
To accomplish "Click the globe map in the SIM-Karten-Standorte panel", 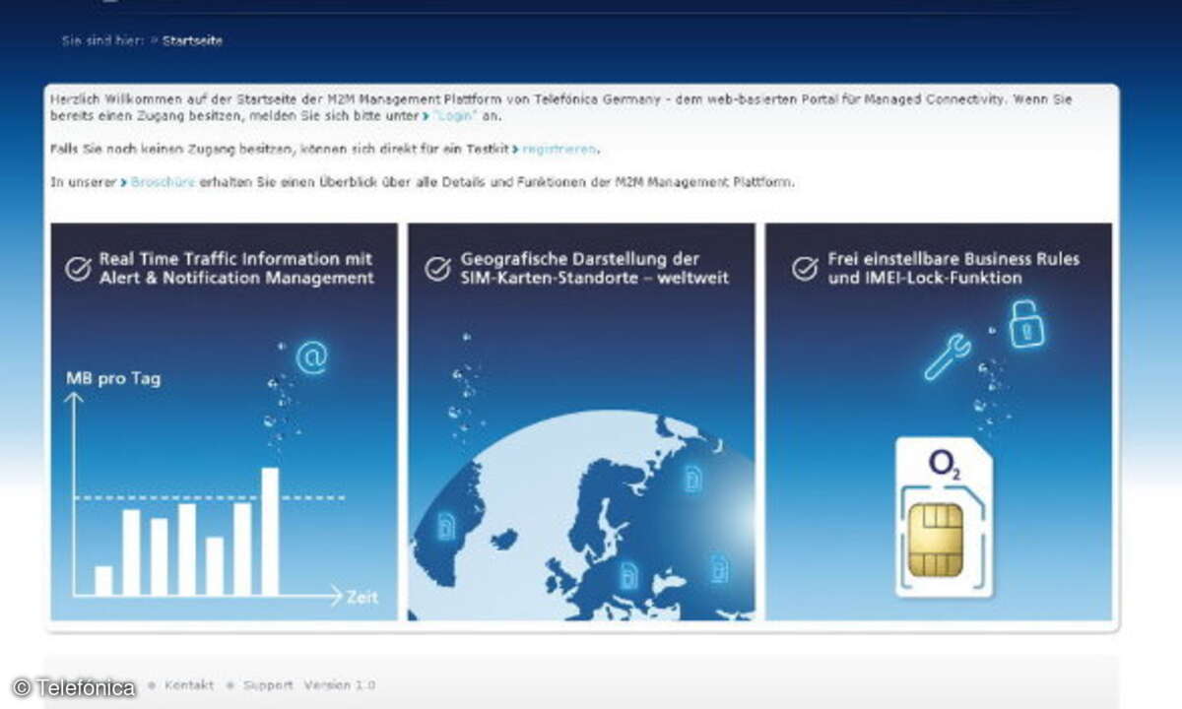I will [581, 515].
